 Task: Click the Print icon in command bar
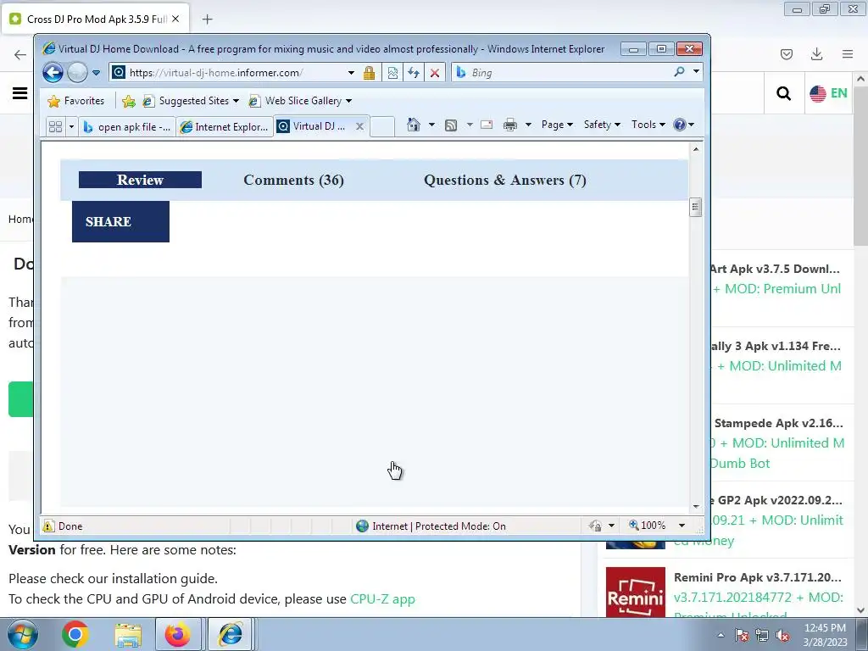coord(509,125)
